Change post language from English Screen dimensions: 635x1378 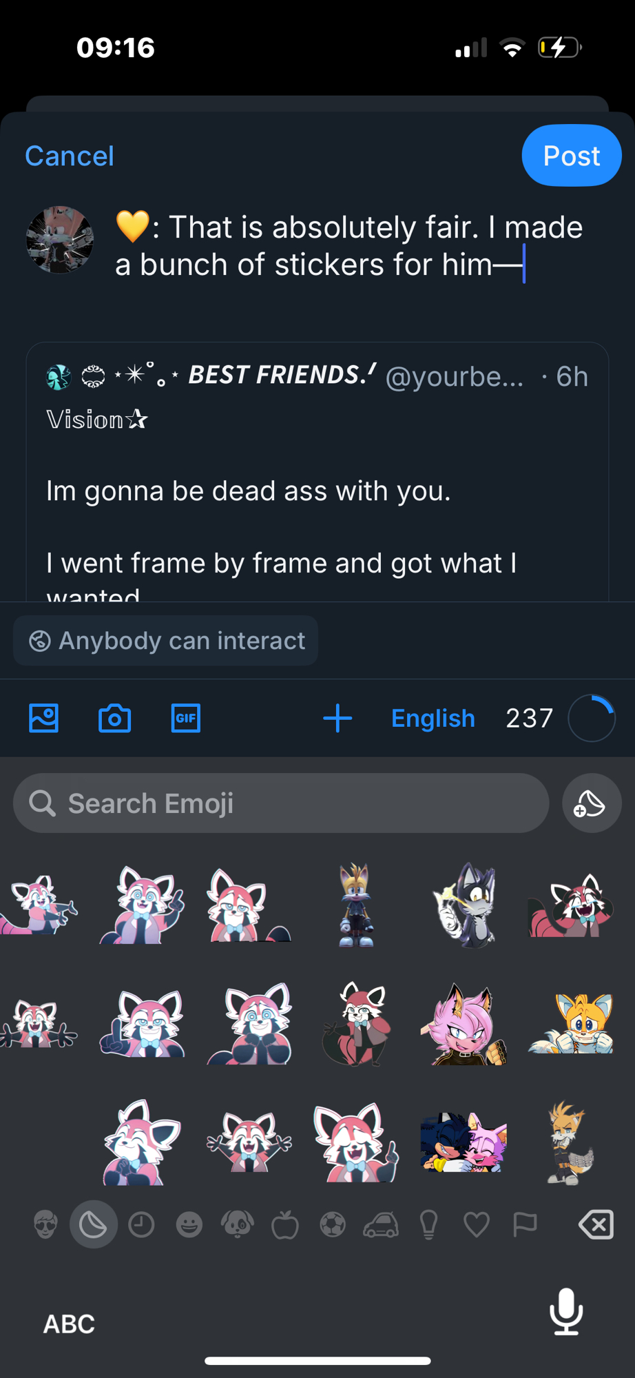coord(433,718)
